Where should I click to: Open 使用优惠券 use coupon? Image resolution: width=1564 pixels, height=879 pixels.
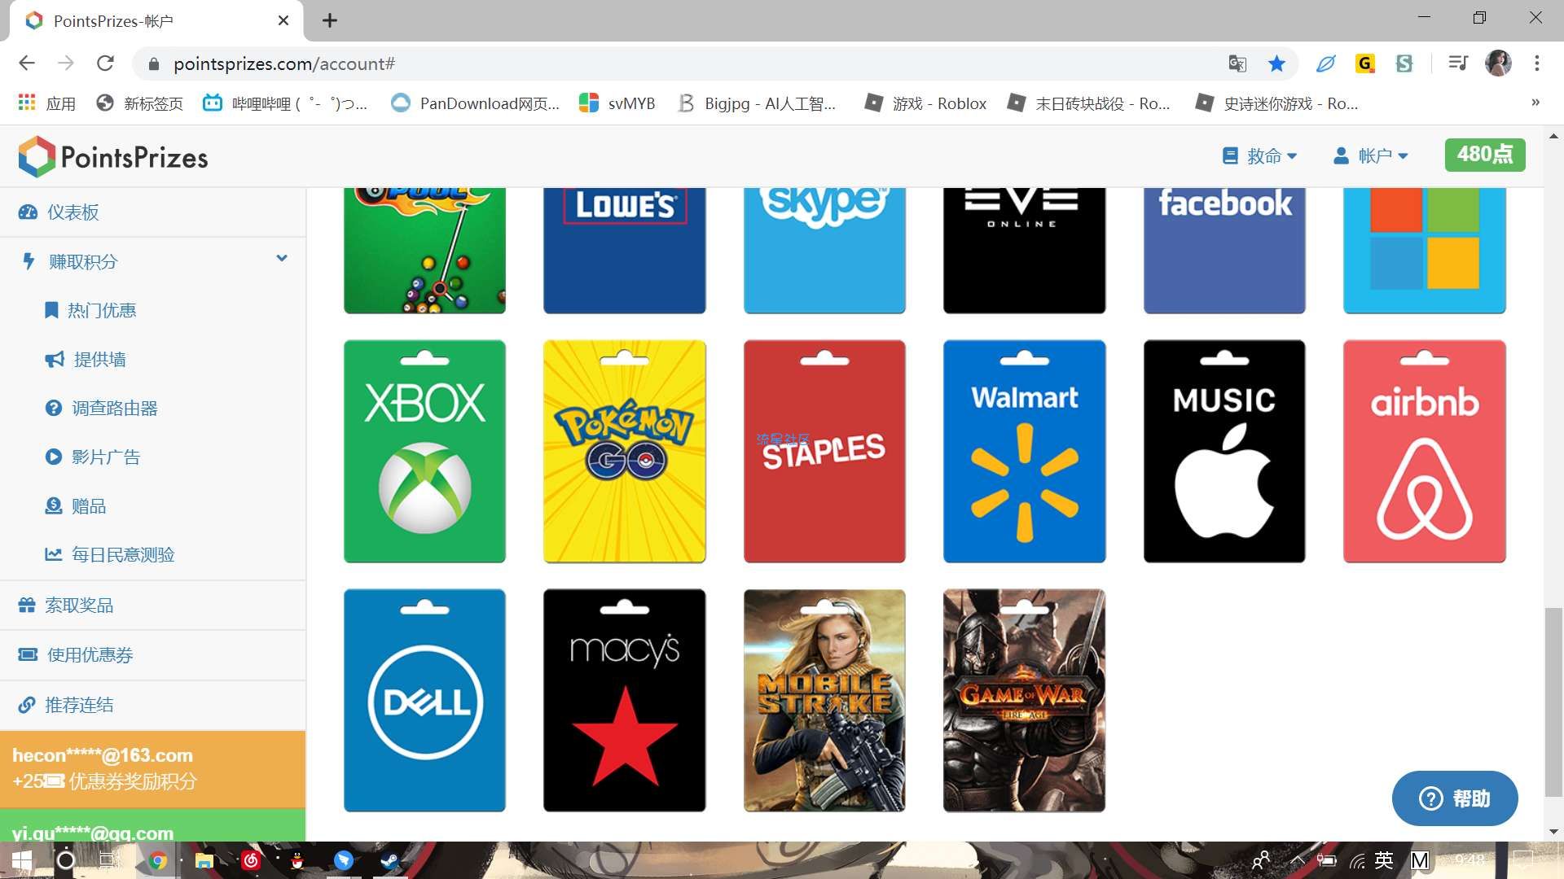pos(153,655)
